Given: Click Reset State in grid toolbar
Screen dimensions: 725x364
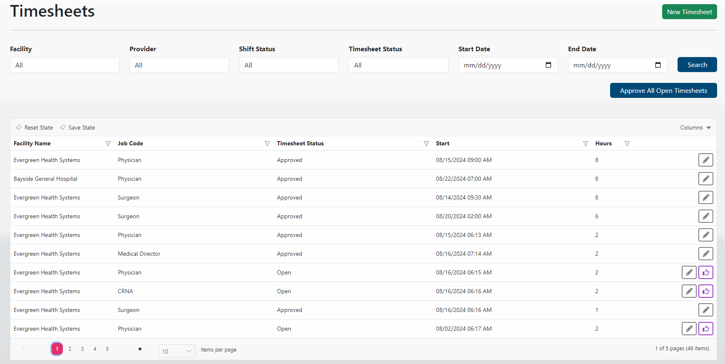Looking at the screenshot, I should tap(35, 127).
